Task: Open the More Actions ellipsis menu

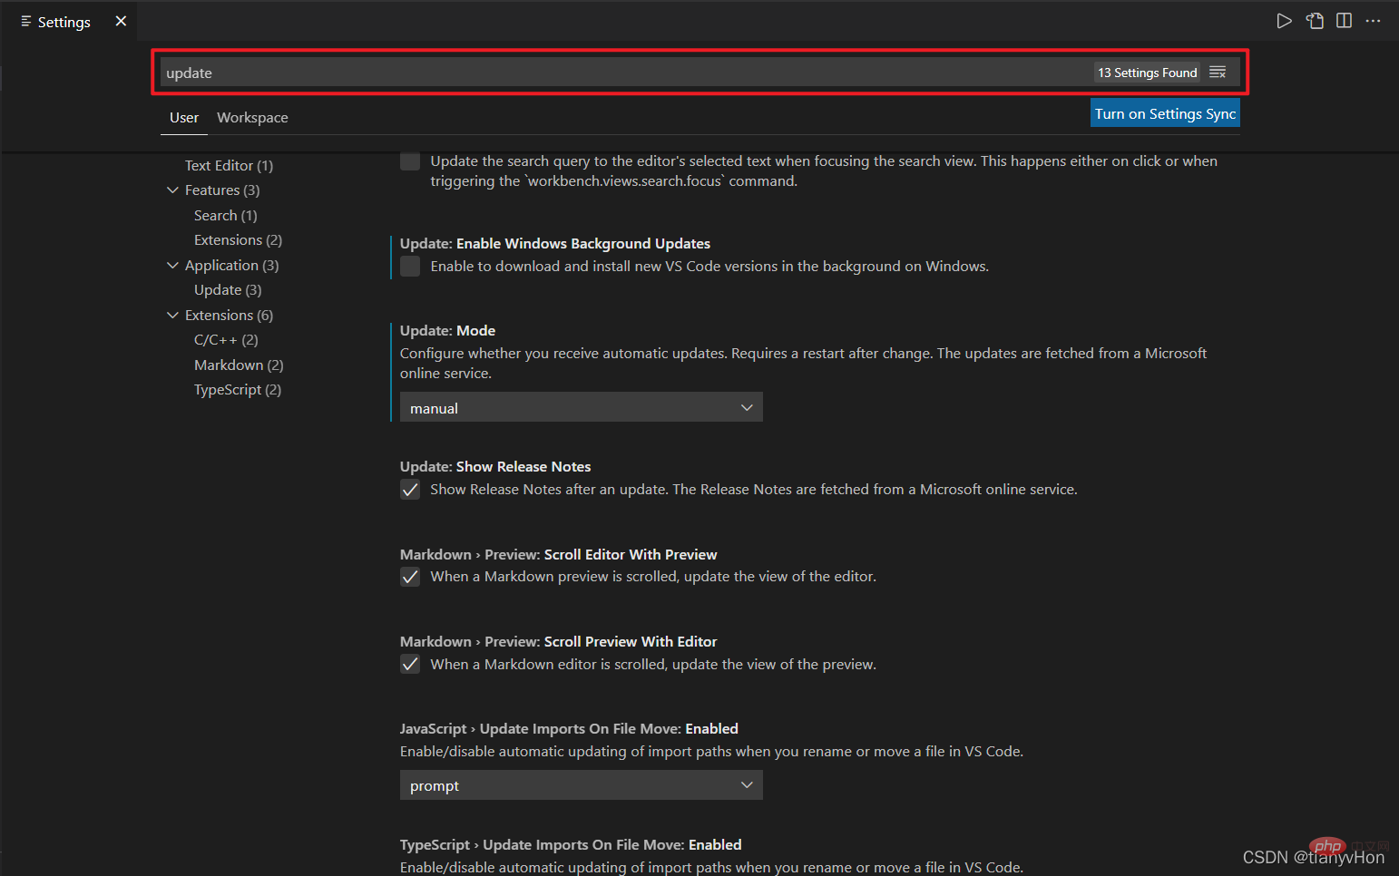Action: pos(1373,21)
